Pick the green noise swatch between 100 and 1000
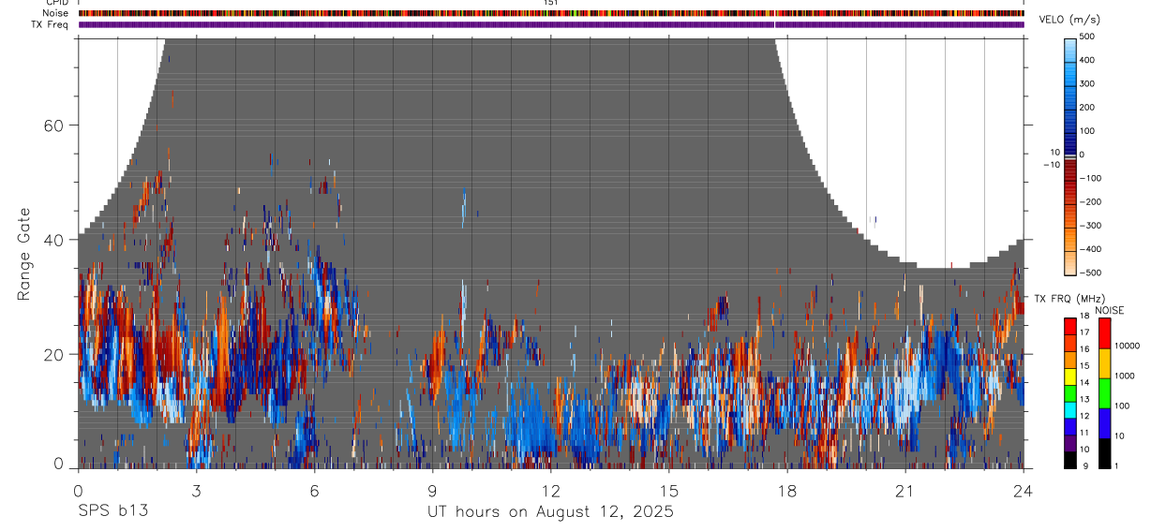Screen dimensions: 1151x531 tap(1103, 392)
